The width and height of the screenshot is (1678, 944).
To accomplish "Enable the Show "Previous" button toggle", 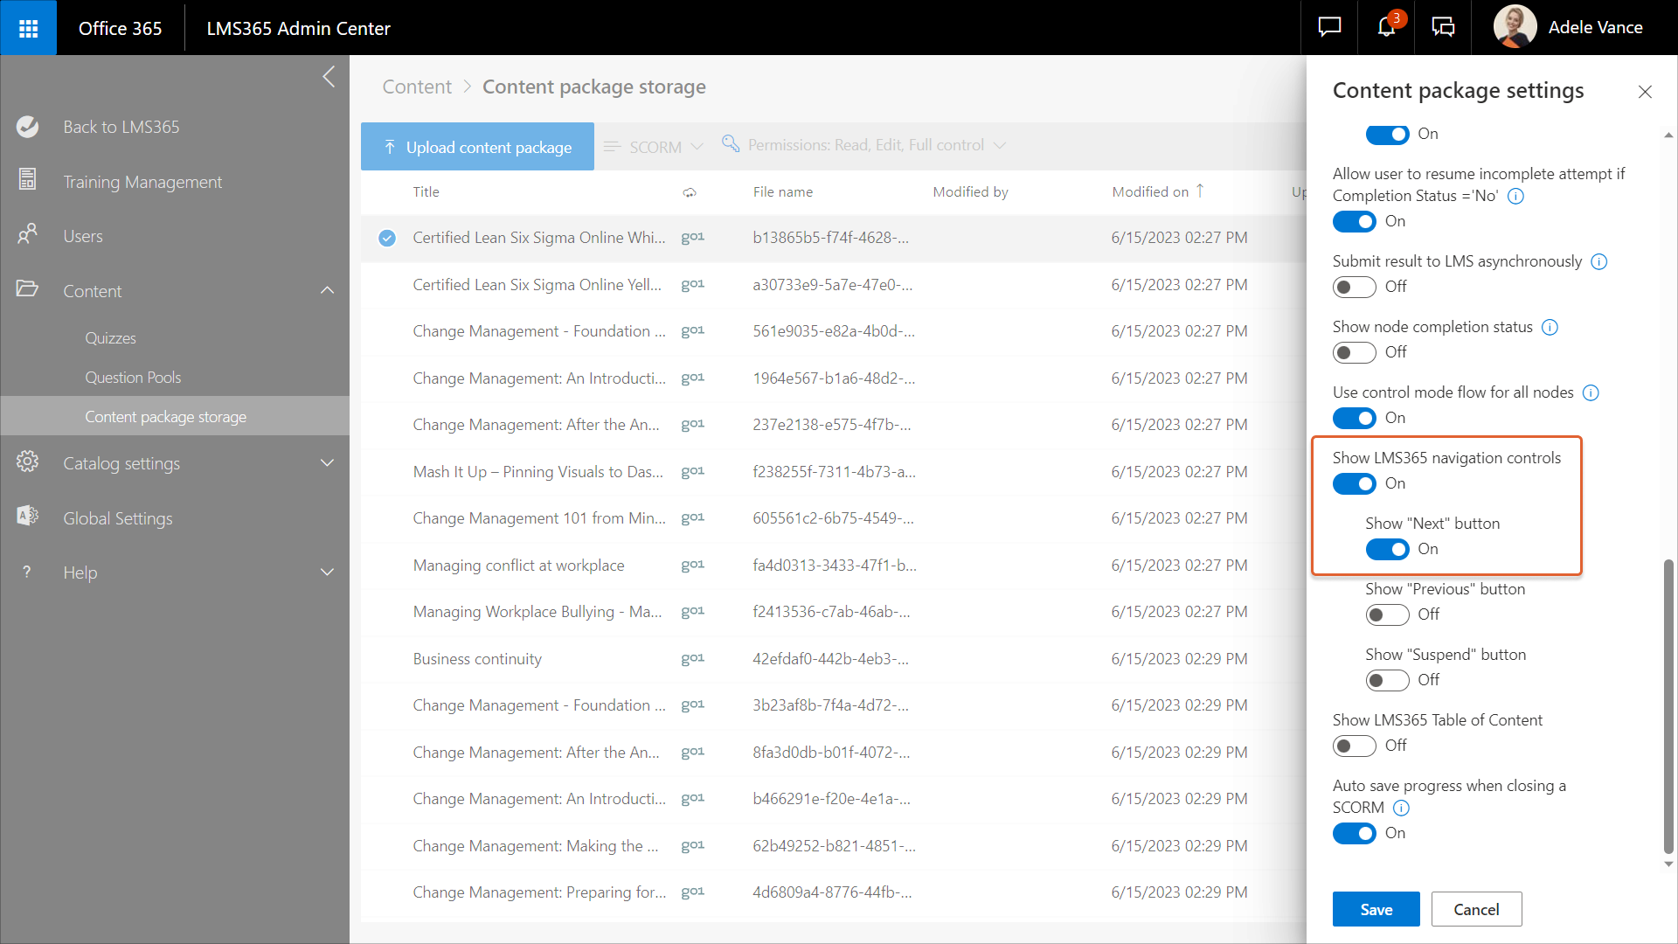I will click(x=1387, y=614).
